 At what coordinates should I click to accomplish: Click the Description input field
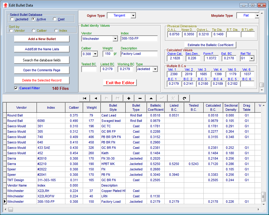(x=139, y=54)
